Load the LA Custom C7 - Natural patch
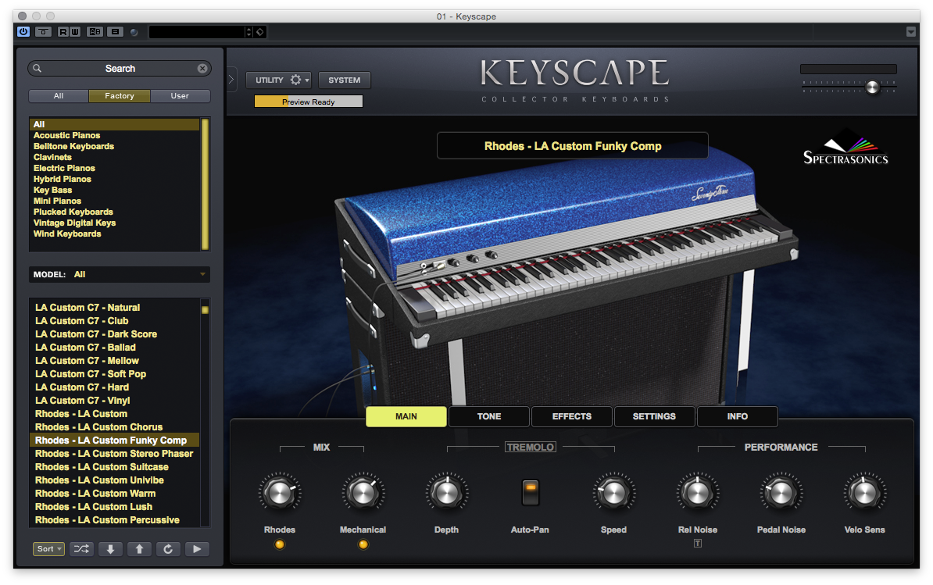The width and height of the screenshot is (933, 585). point(88,308)
